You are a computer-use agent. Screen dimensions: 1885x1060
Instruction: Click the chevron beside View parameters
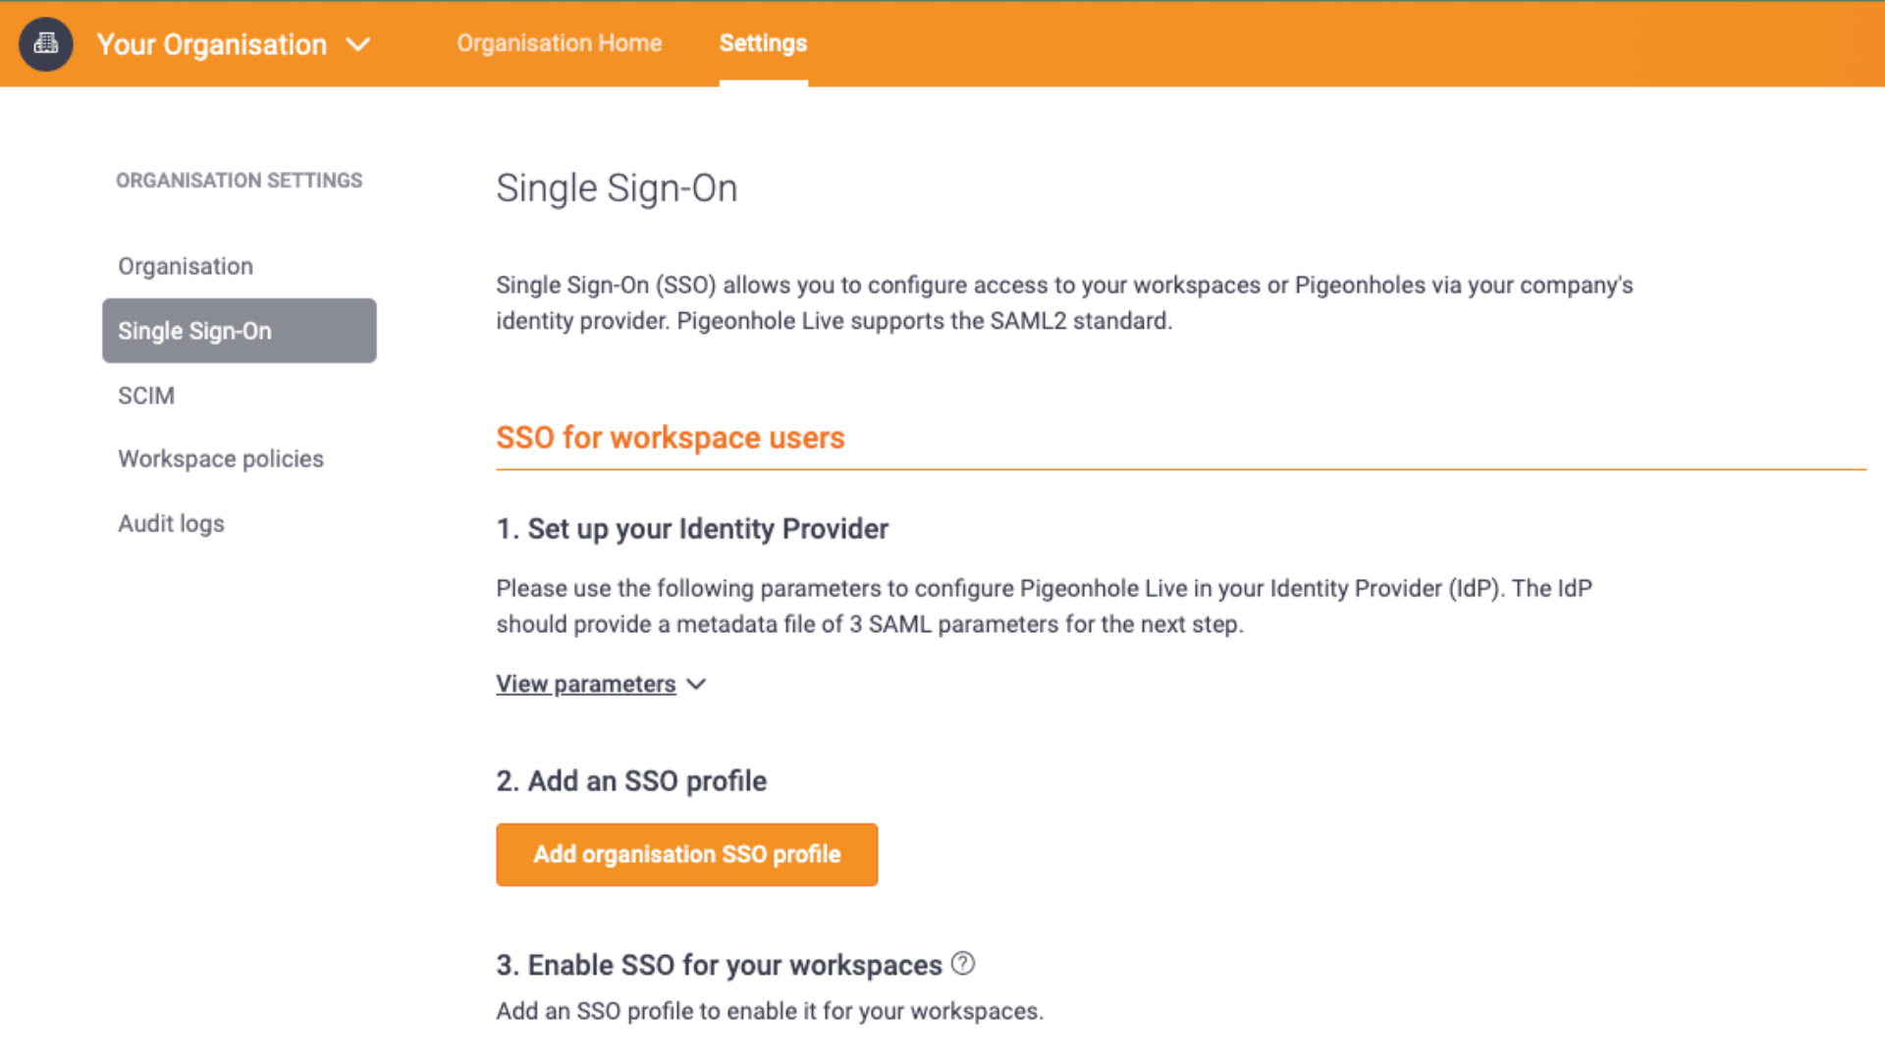point(697,684)
